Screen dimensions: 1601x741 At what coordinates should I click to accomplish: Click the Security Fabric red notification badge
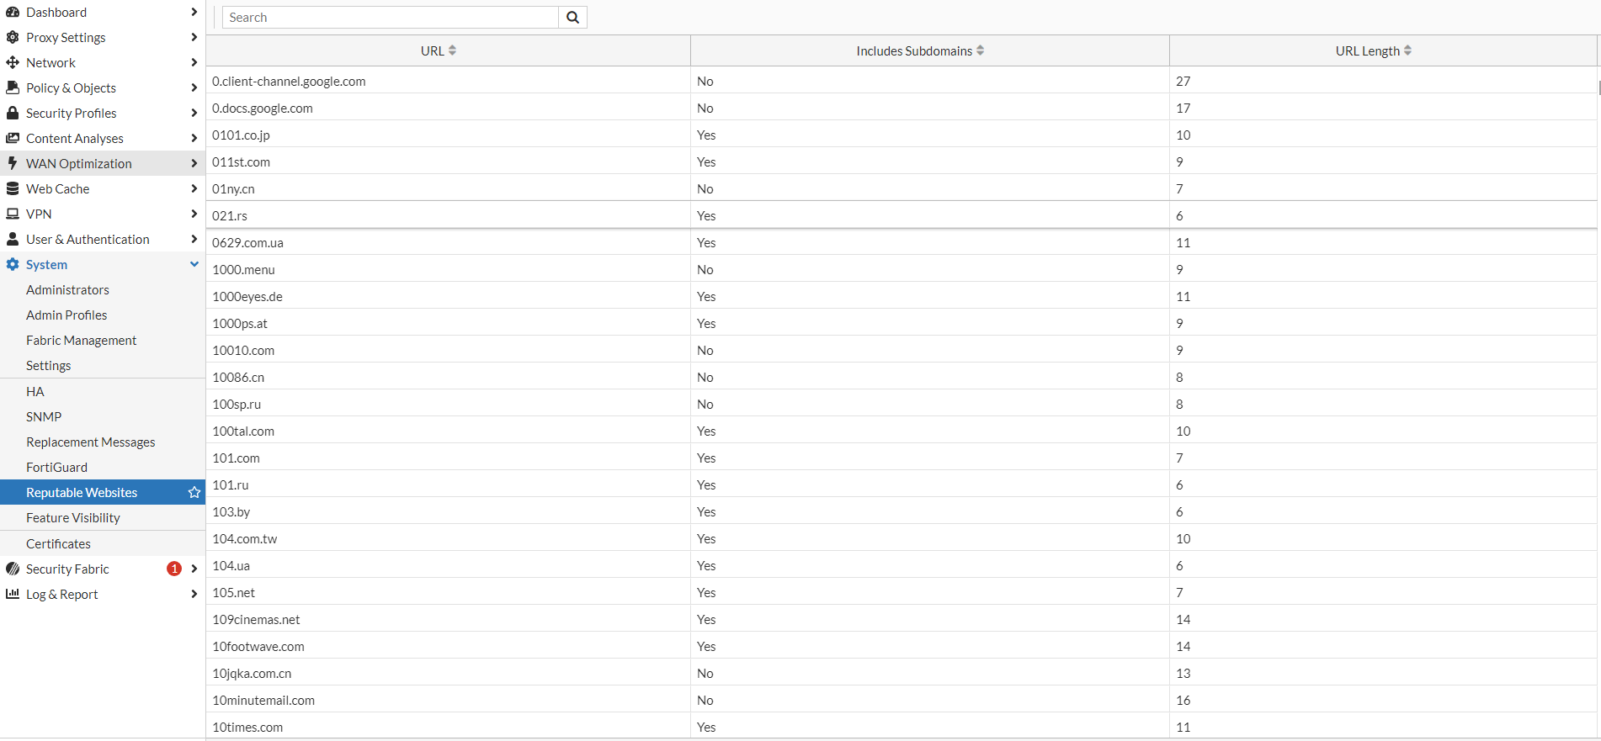pyautogui.click(x=174, y=569)
